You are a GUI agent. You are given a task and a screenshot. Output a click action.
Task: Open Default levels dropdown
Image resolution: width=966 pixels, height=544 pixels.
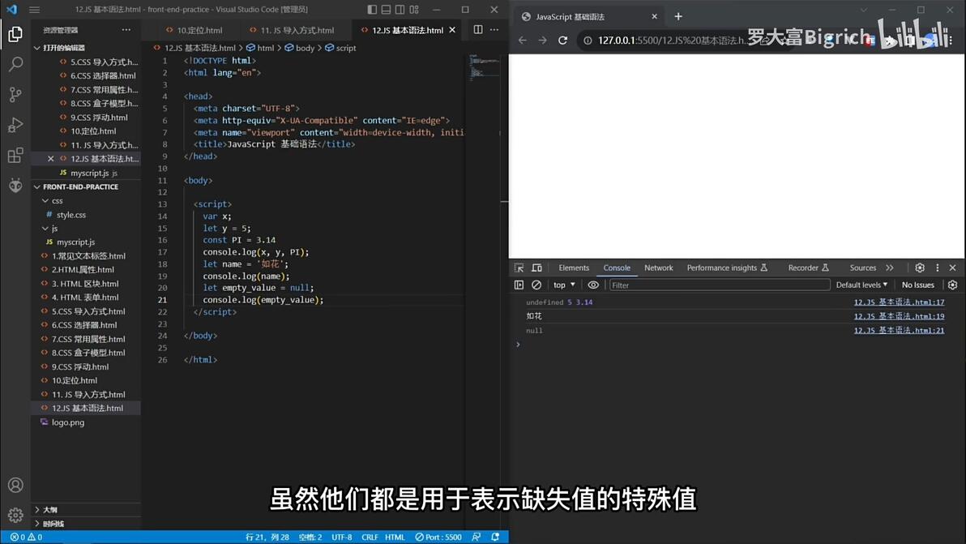click(861, 285)
